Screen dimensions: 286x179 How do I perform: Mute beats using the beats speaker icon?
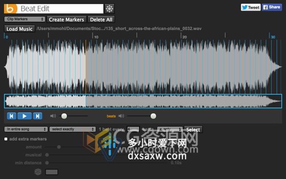tap(121, 116)
